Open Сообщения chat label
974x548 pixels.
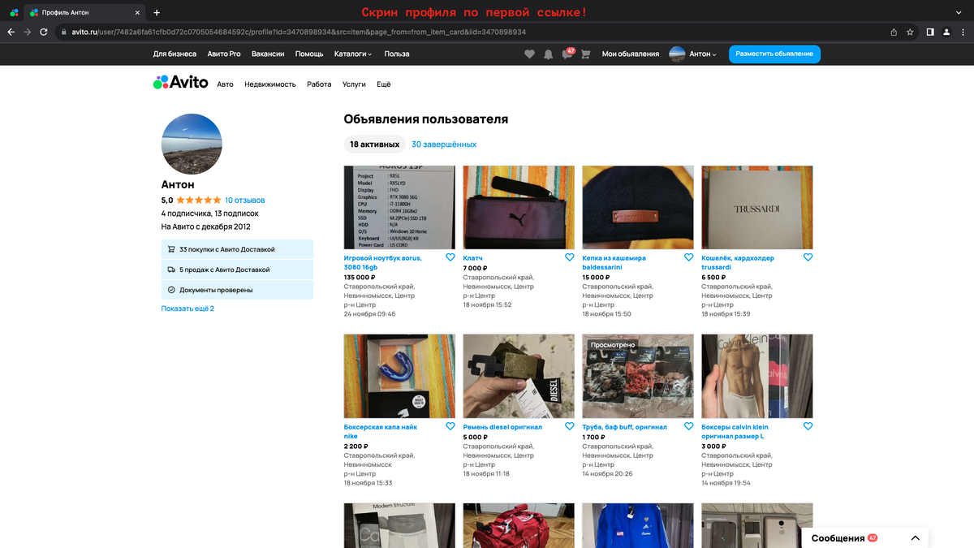click(838, 538)
